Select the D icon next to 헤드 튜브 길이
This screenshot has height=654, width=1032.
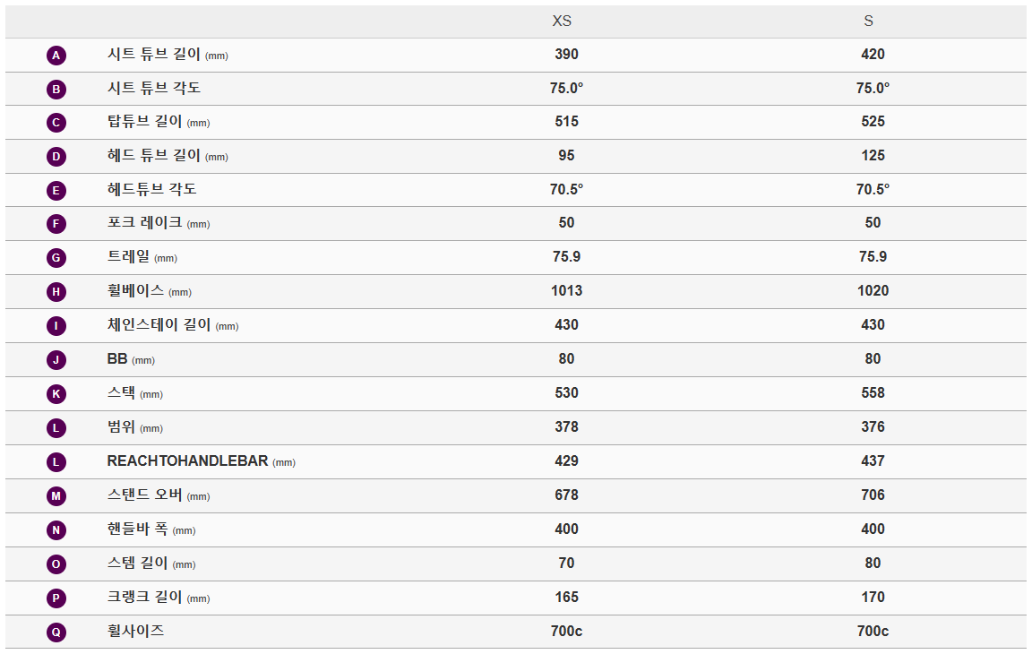(56, 157)
